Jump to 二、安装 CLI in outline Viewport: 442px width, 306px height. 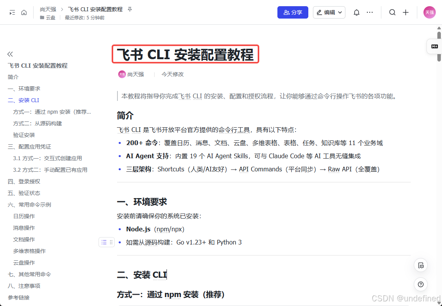(x=24, y=100)
